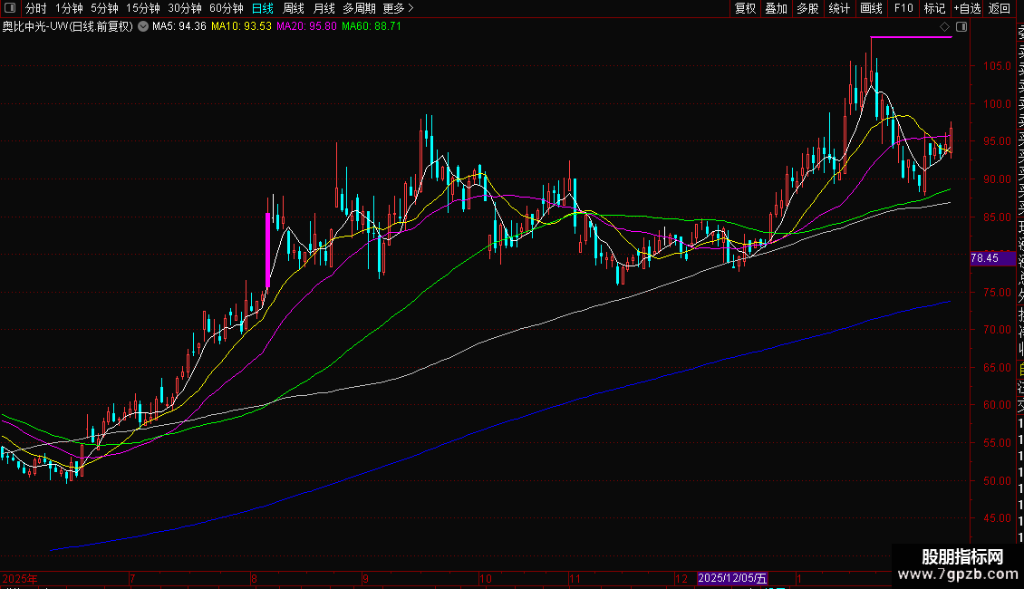Toggle the right panel icon near price axis
The width and height of the screenshot is (1024, 589).
pyautogui.click(x=961, y=27)
